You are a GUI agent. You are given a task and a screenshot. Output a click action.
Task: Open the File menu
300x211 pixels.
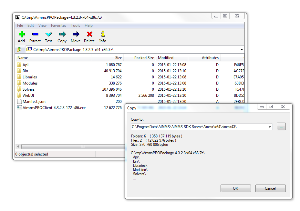pyautogui.click(x=20, y=25)
